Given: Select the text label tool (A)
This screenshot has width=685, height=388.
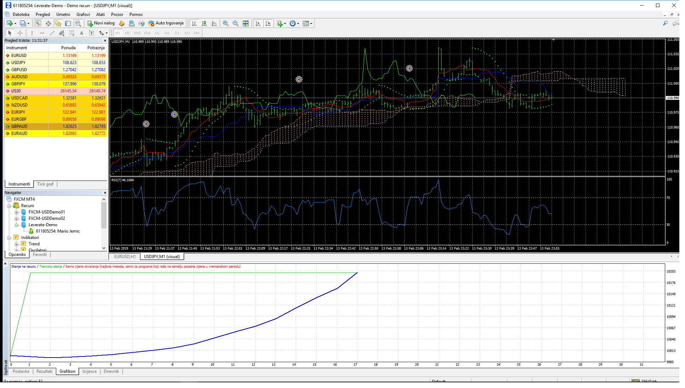Looking at the screenshot, I should tap(81, 33).
